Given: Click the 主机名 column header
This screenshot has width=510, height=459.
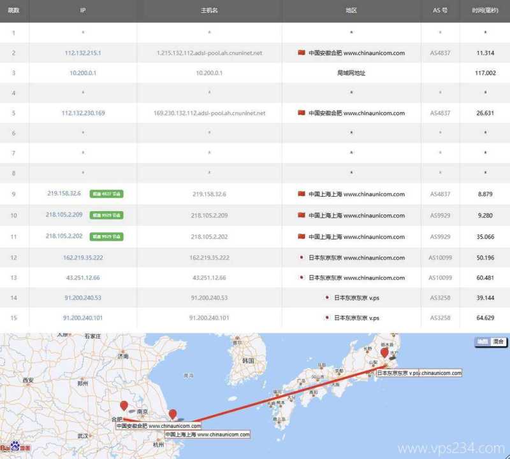Looking at the screenshot, I should (x=209, y=11).
